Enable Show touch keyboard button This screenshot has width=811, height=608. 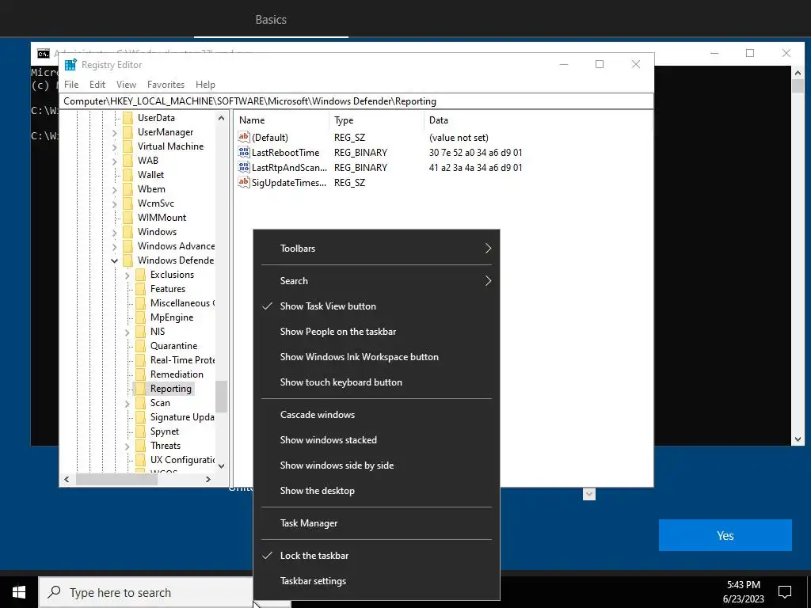coord(376,382)
